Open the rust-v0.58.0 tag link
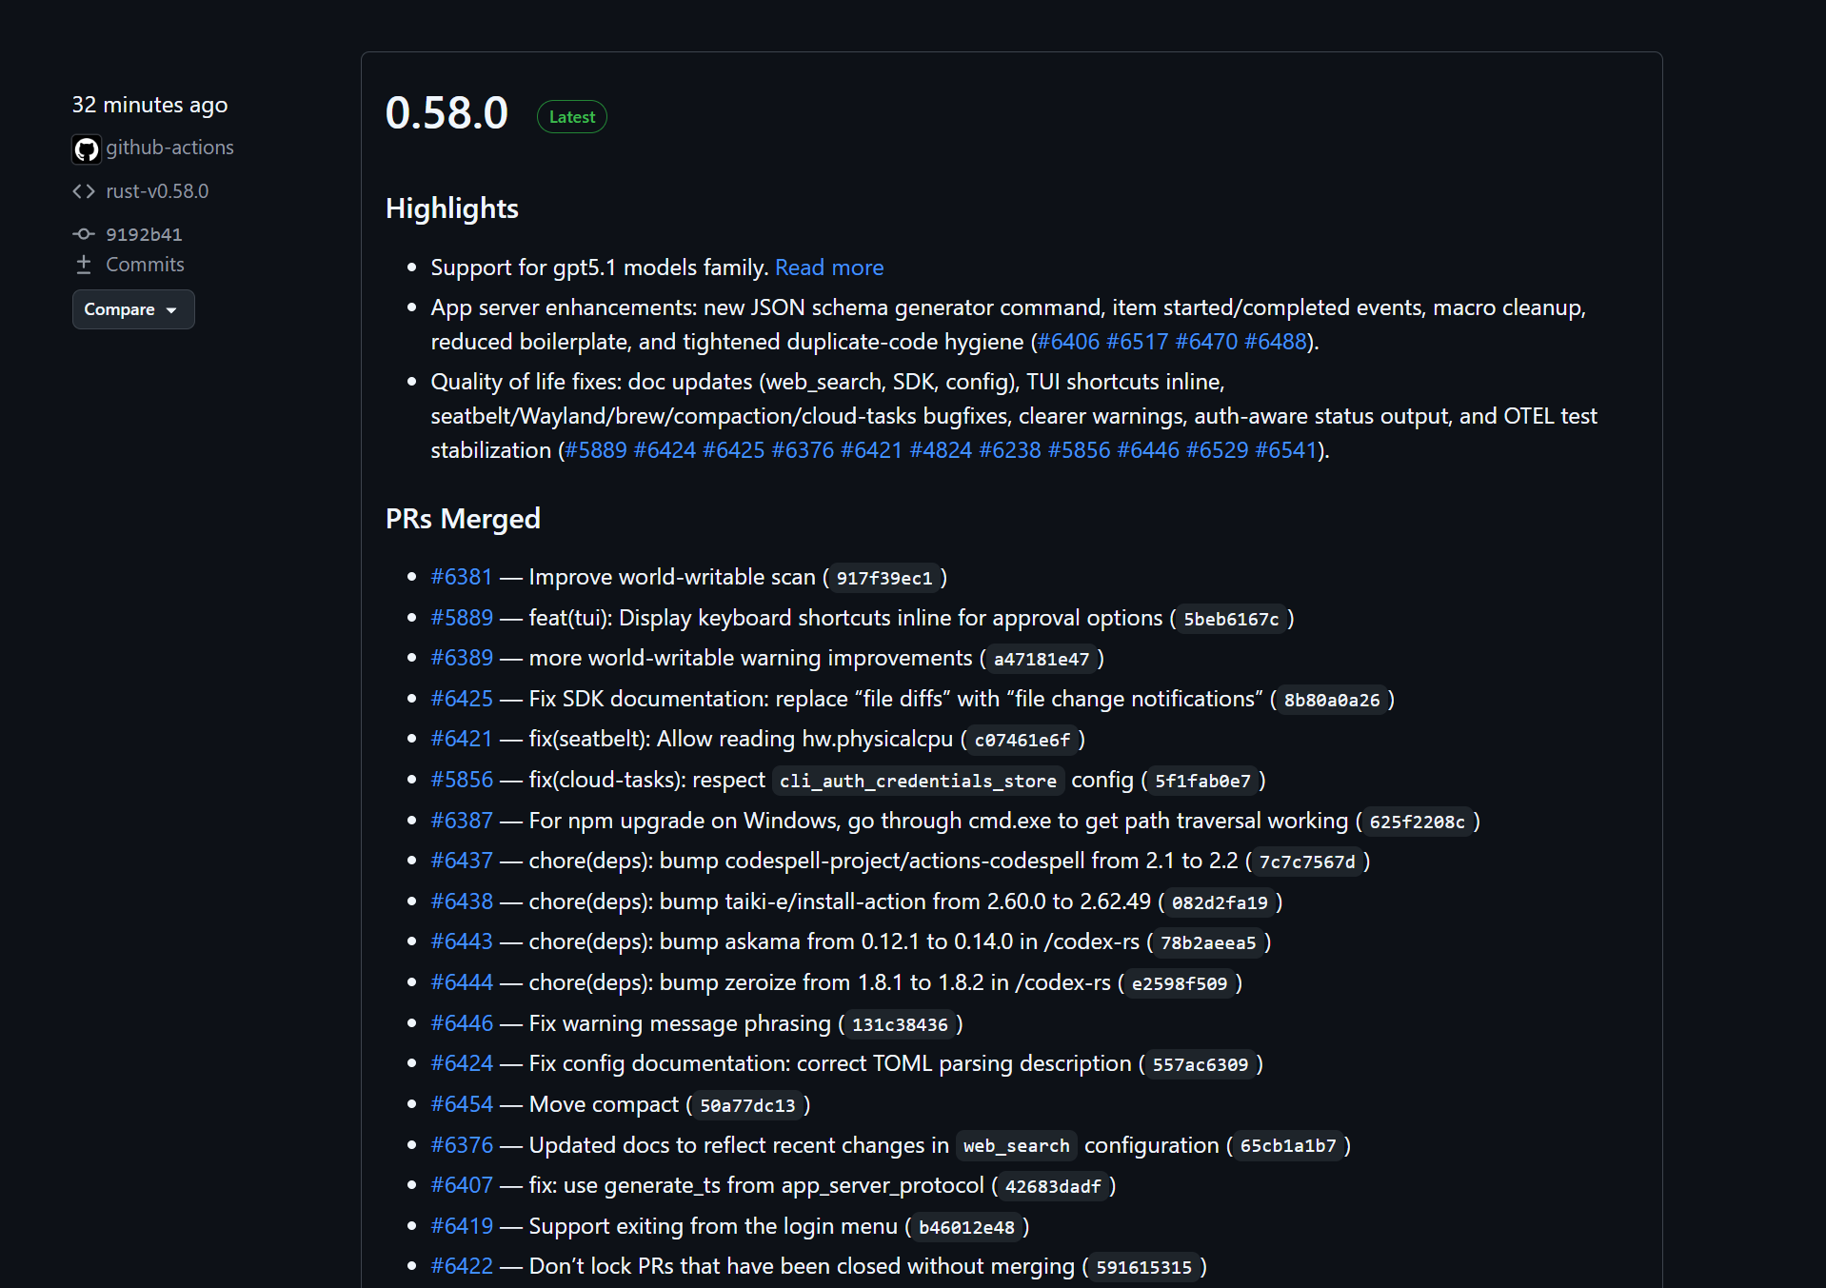The image size is (1826, 1288). coord(157,191)
